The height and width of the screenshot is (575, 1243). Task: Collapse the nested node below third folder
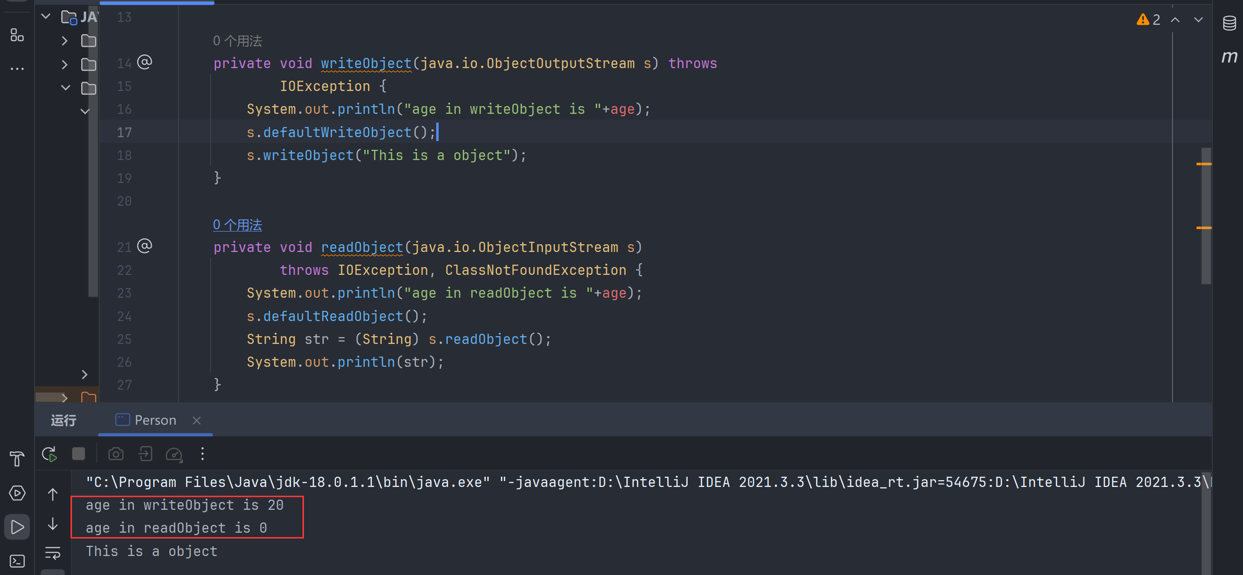coord(85,111)
